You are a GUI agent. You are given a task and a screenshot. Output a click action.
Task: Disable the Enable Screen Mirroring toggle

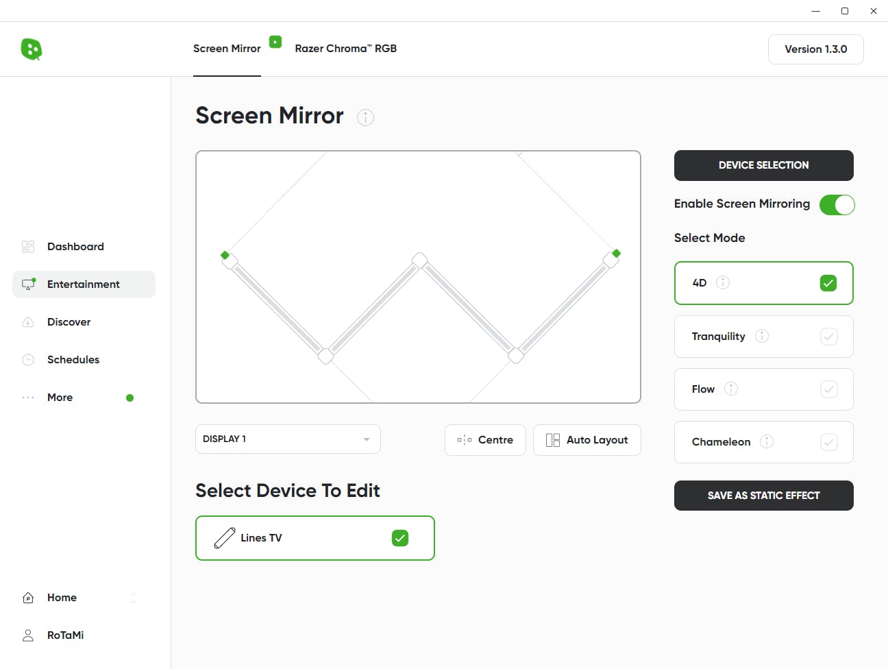pyautogui.click(x=837, y=204)
